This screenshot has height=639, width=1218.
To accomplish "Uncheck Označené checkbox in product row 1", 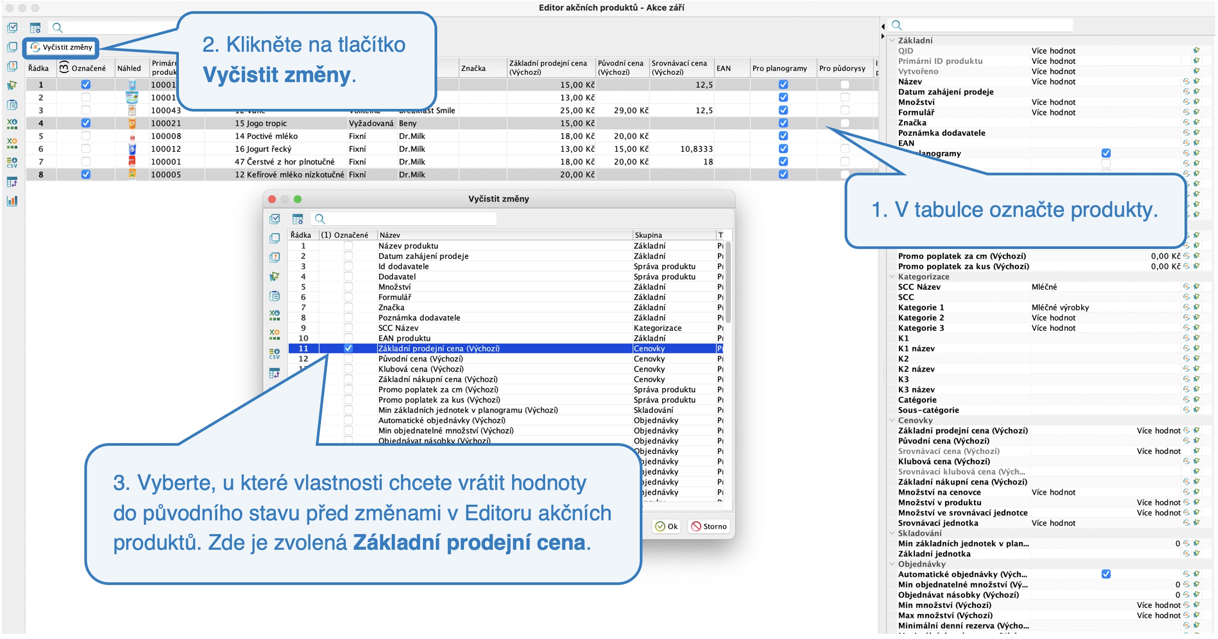I will pyautogui.click(x=86, y=84).
